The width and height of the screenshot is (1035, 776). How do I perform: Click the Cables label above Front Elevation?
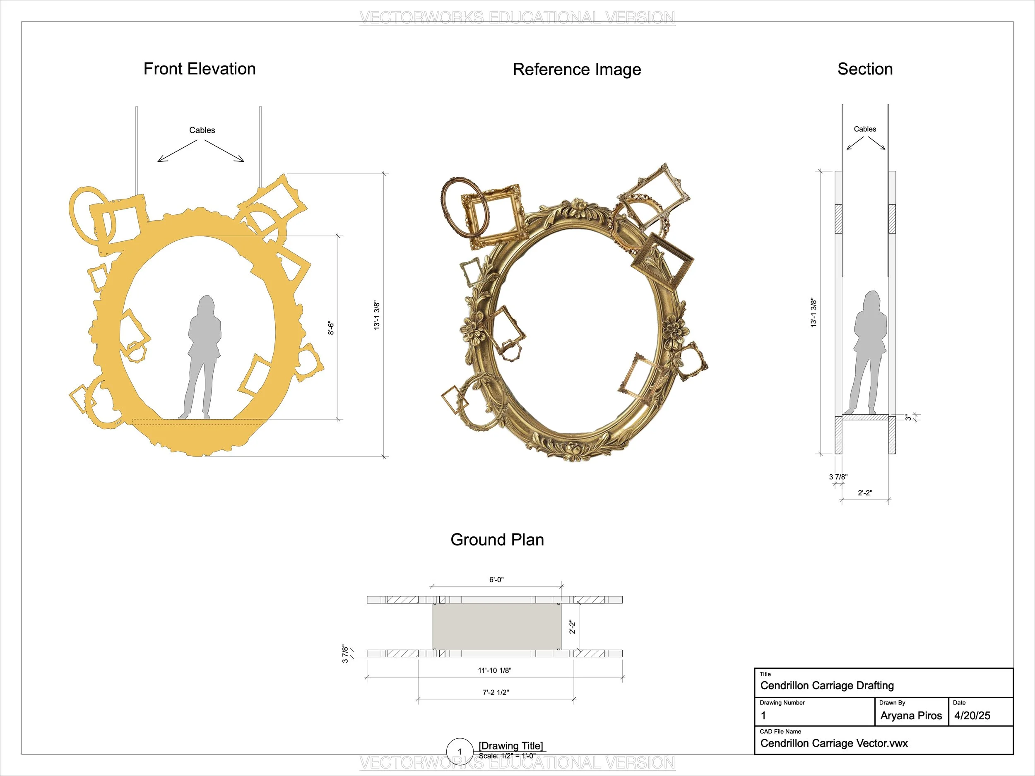pyautogui.click(x=202, y=130)
